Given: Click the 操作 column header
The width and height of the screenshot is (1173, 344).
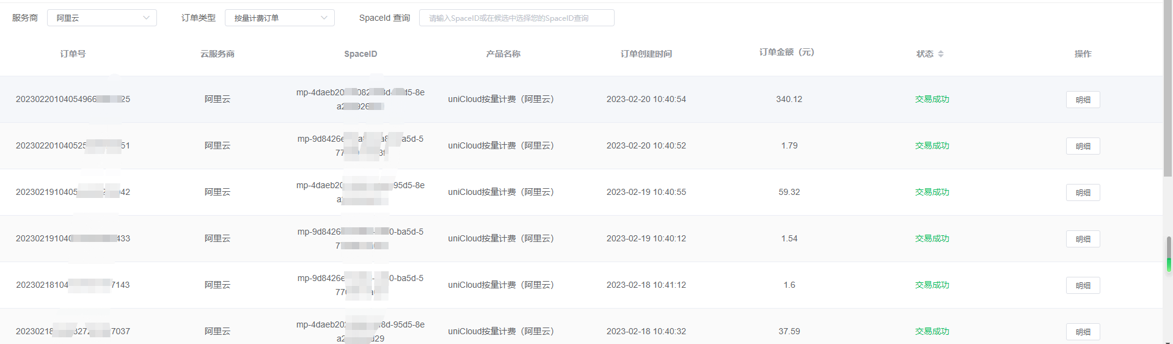Looking at the screenshot, I should tap(1083, 54).
